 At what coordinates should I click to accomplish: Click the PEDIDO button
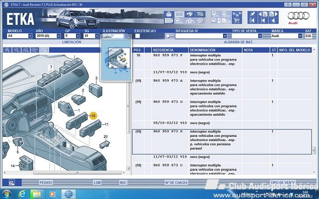pos(46,182)
